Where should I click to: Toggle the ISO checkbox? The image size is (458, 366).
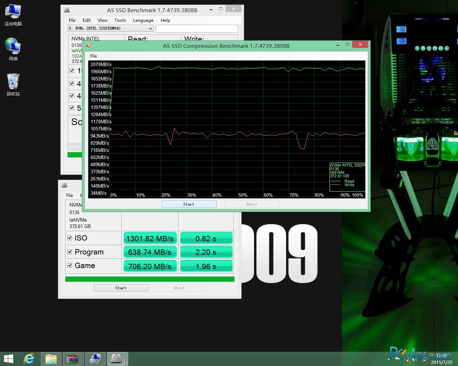69,238
